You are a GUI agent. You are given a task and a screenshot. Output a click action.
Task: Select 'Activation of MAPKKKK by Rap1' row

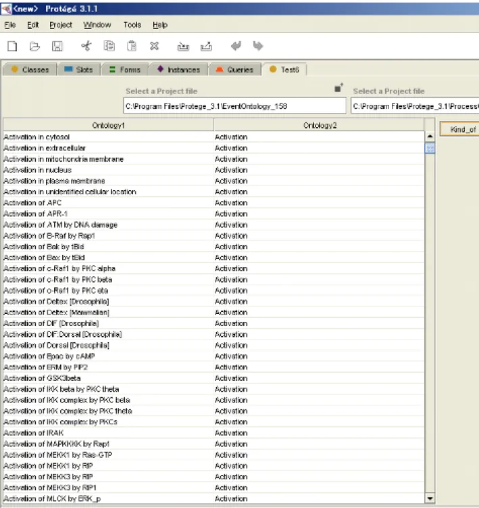point(213,444)
